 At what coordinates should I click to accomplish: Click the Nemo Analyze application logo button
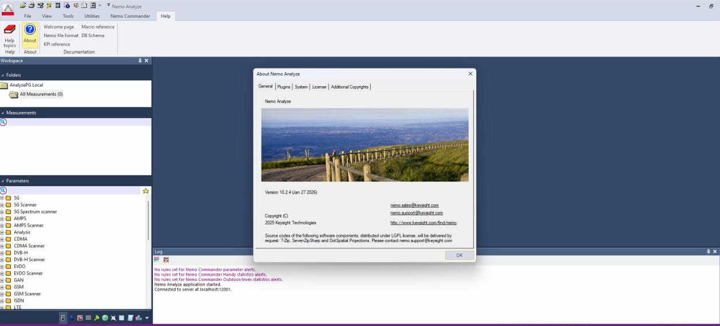[x=8, y=9]
